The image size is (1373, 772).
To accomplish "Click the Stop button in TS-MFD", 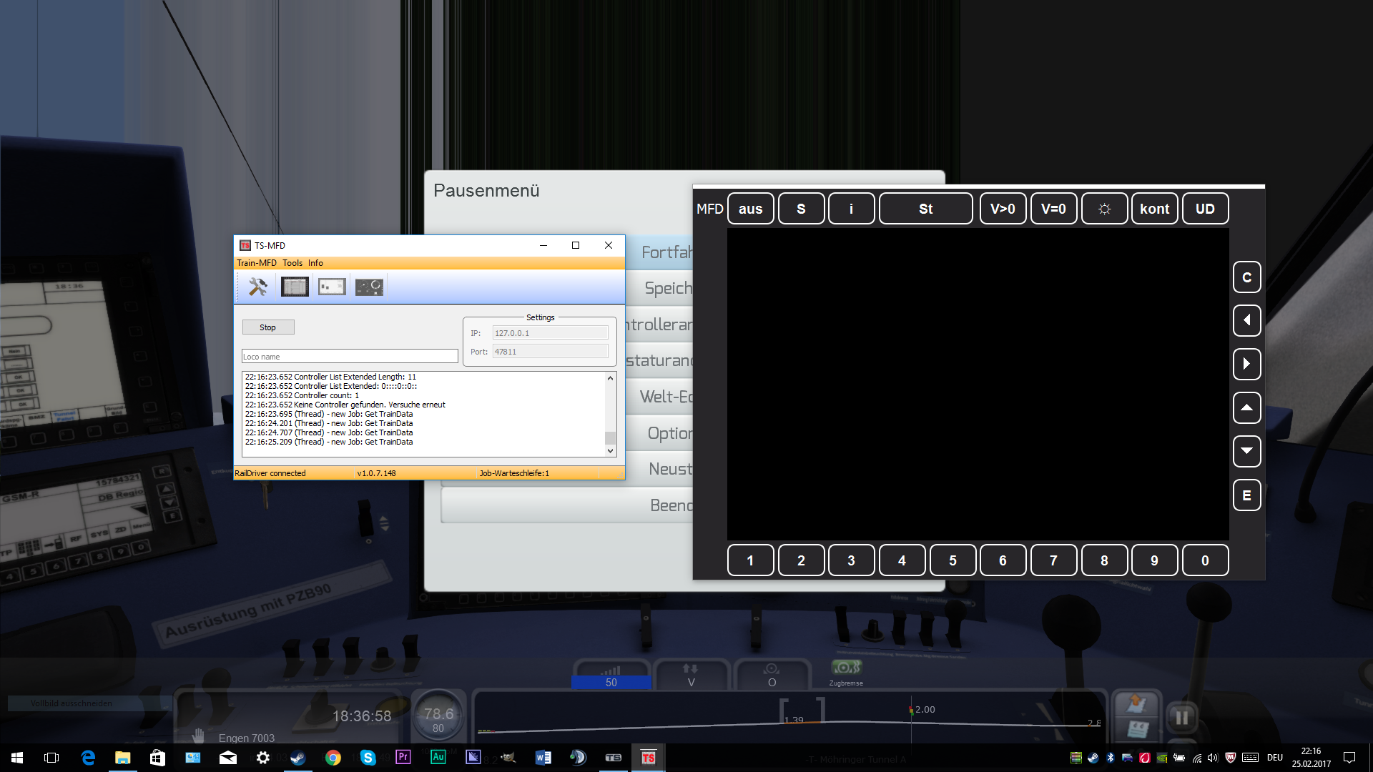I will tap(267, 327).
